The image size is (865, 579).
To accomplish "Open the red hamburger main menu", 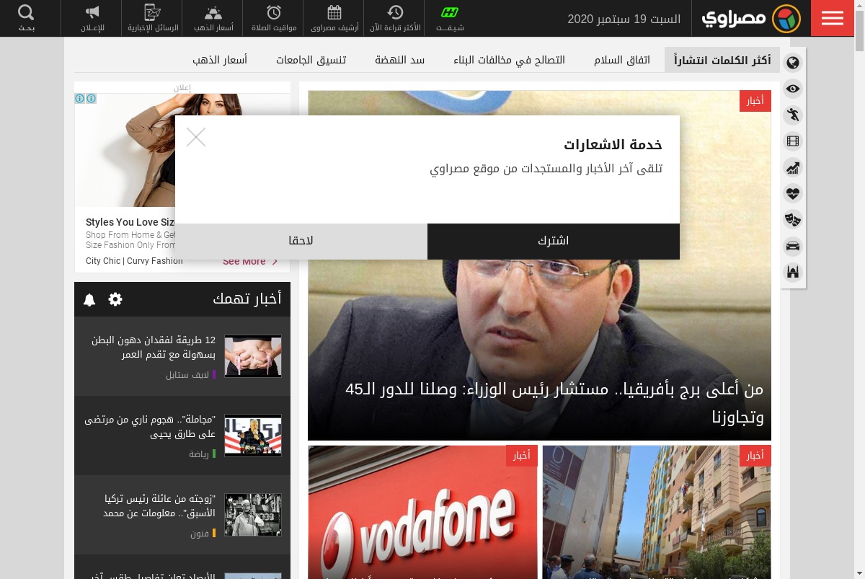I will (832, 18).
